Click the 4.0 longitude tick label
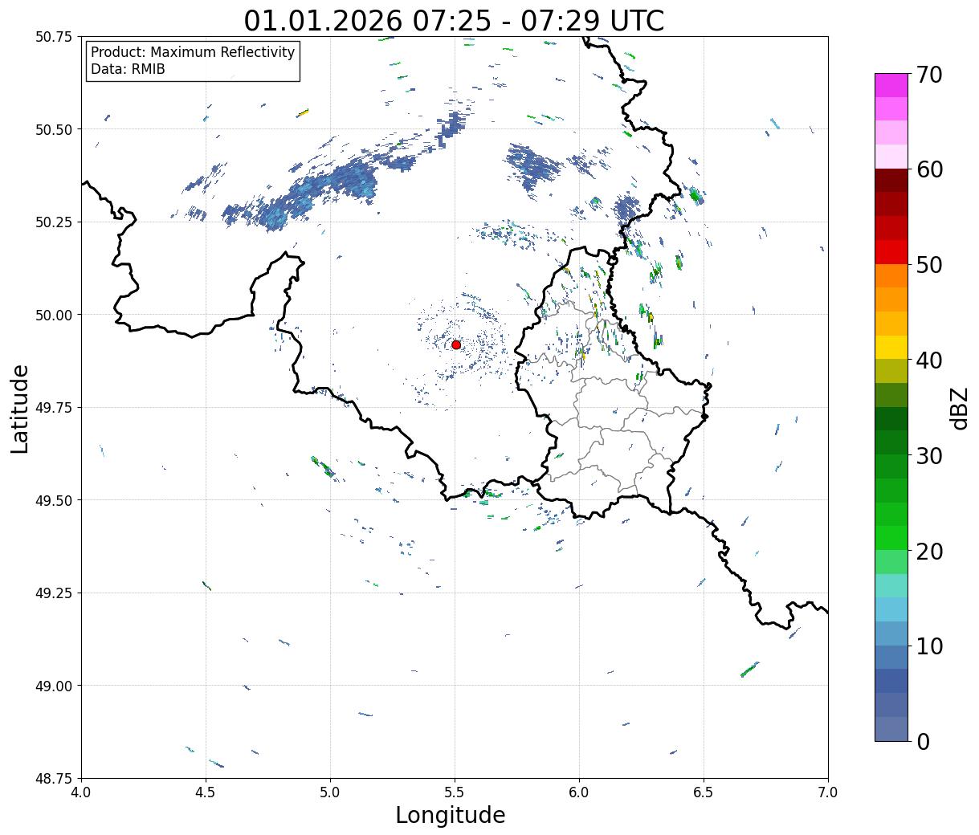979x835 pixels. 81,792
